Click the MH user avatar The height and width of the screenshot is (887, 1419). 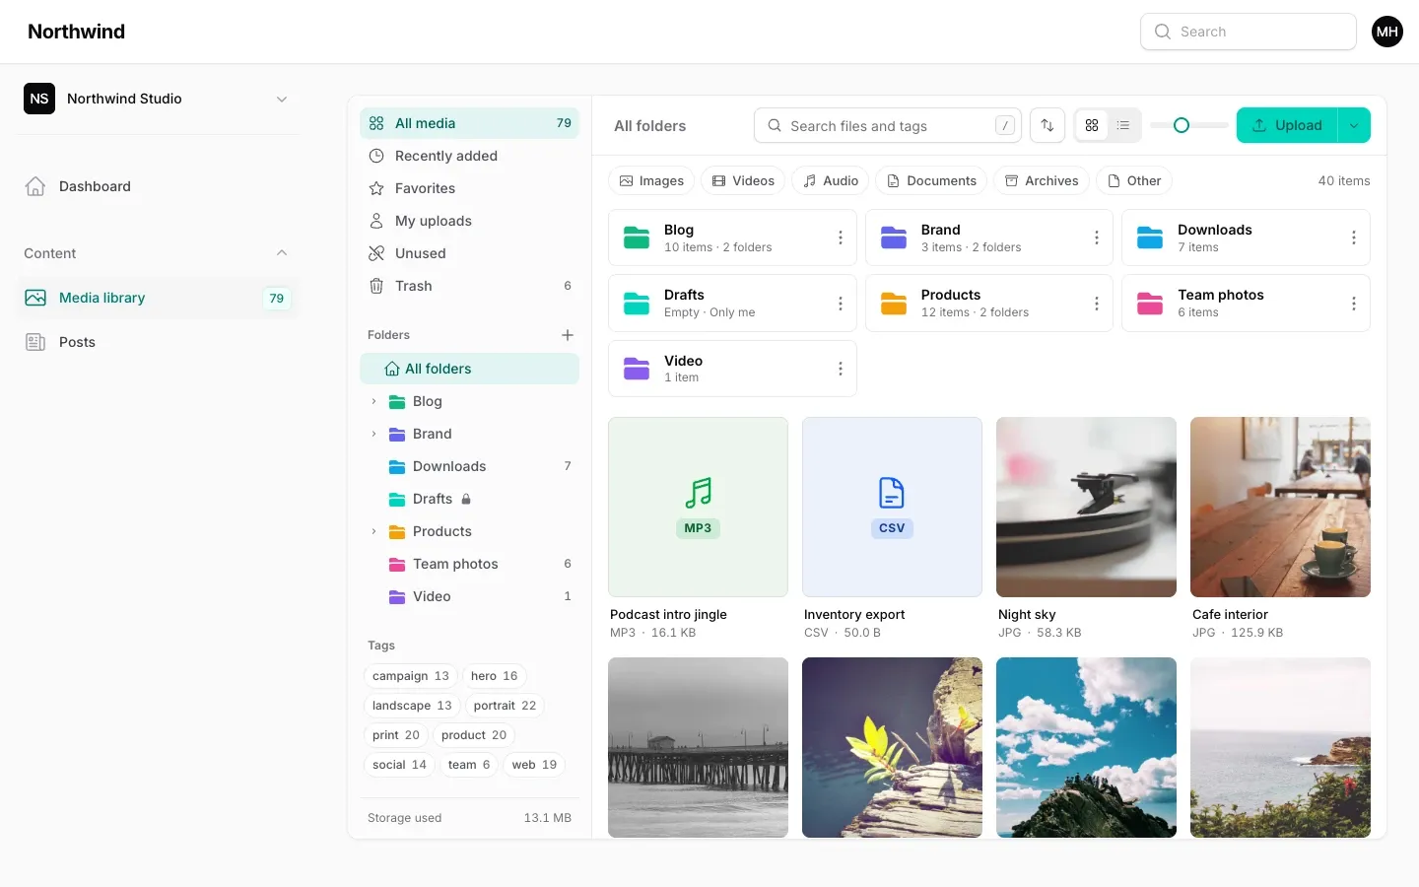tap(1387, 32)
